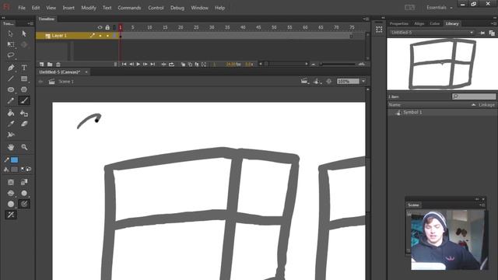Open the Debug menu
Image resolution: width=498 pixels, height=280 pixels.
click(x=177, y=8)
